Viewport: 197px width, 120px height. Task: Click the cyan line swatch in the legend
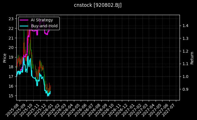[x=24, y=26]
